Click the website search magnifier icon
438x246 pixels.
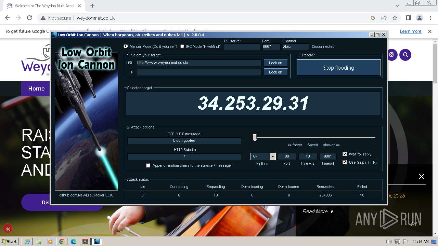coord(405,55)
